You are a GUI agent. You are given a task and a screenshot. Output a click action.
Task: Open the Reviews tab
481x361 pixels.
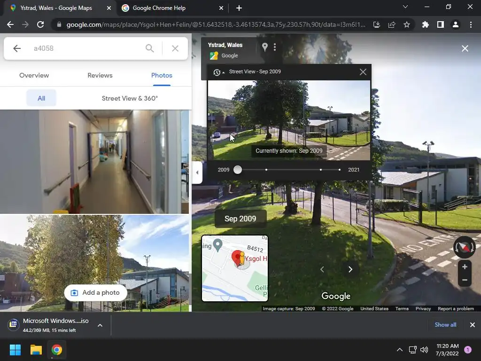pyautogui.click(x=100, y=75)
